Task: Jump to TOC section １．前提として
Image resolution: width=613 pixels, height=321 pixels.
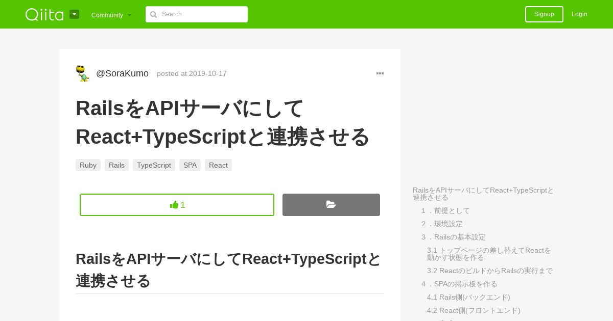Action: [x=445, y=210]
